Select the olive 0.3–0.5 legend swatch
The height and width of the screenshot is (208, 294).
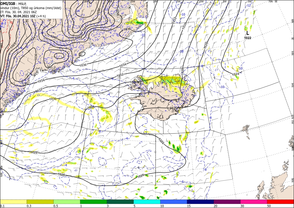click(40, 202)
